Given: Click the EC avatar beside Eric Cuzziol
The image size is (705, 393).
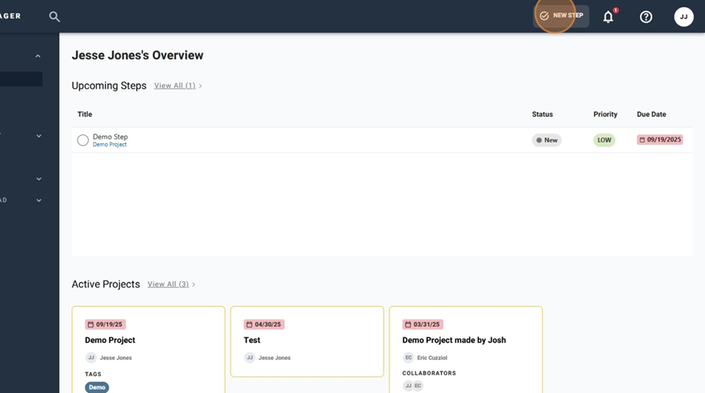Looking at the screenshot, I should pos(408,358).
